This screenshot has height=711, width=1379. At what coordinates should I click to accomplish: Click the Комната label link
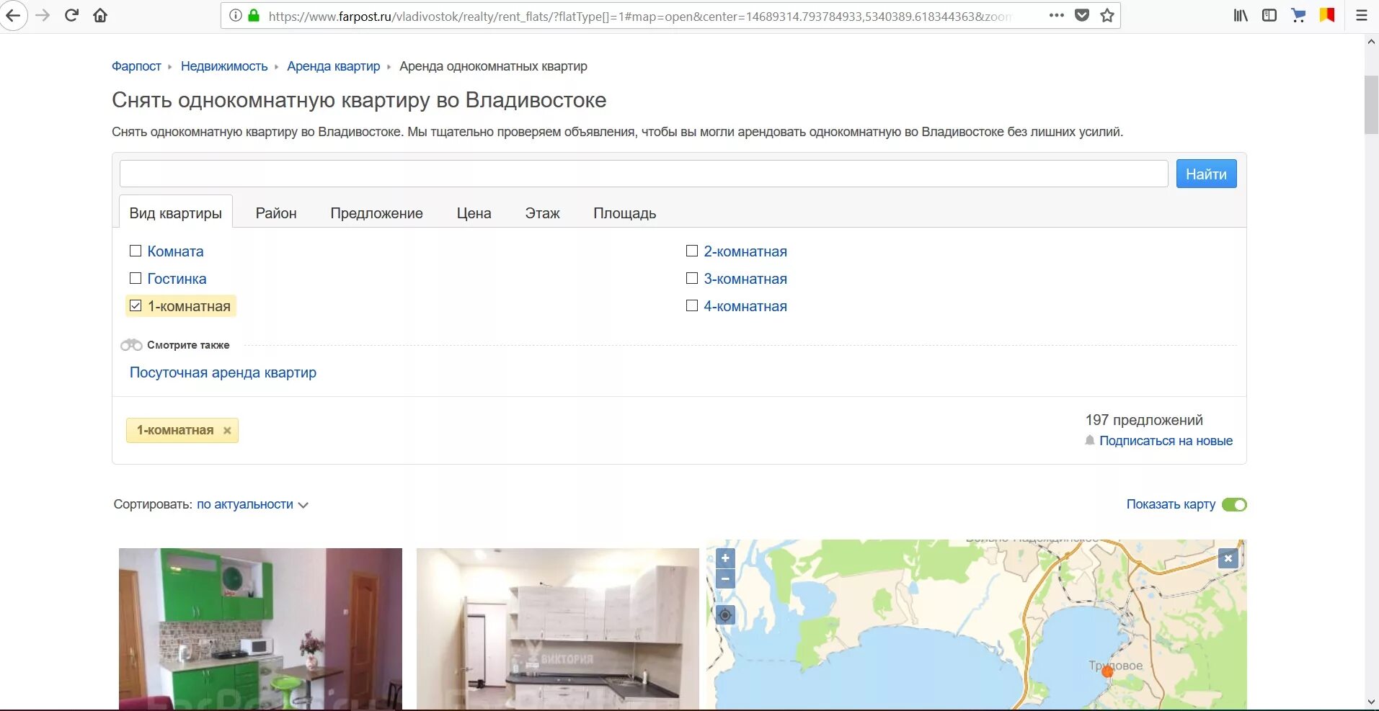175,251
